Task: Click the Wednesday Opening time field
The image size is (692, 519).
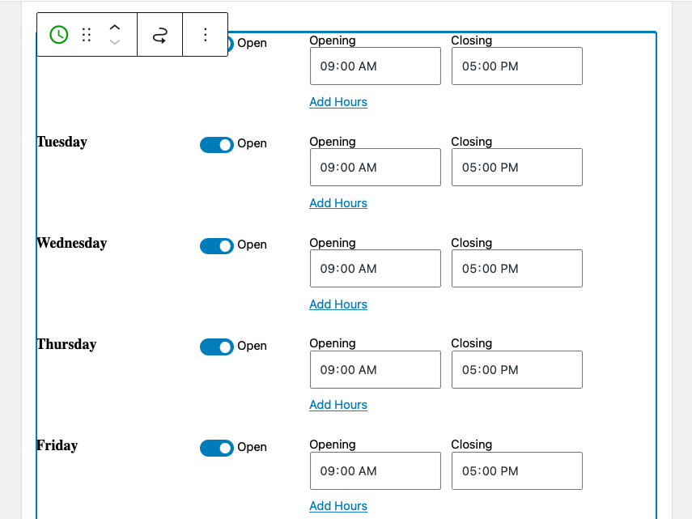Action: 376,268
